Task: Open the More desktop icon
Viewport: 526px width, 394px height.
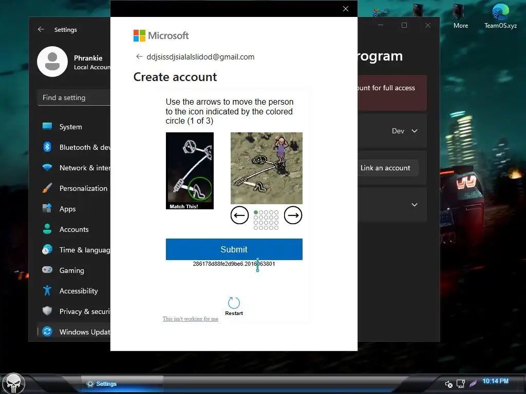Action: coord(461,16)
